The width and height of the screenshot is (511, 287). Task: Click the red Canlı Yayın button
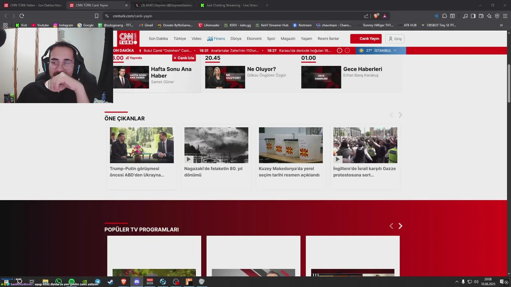coord(366,39)
